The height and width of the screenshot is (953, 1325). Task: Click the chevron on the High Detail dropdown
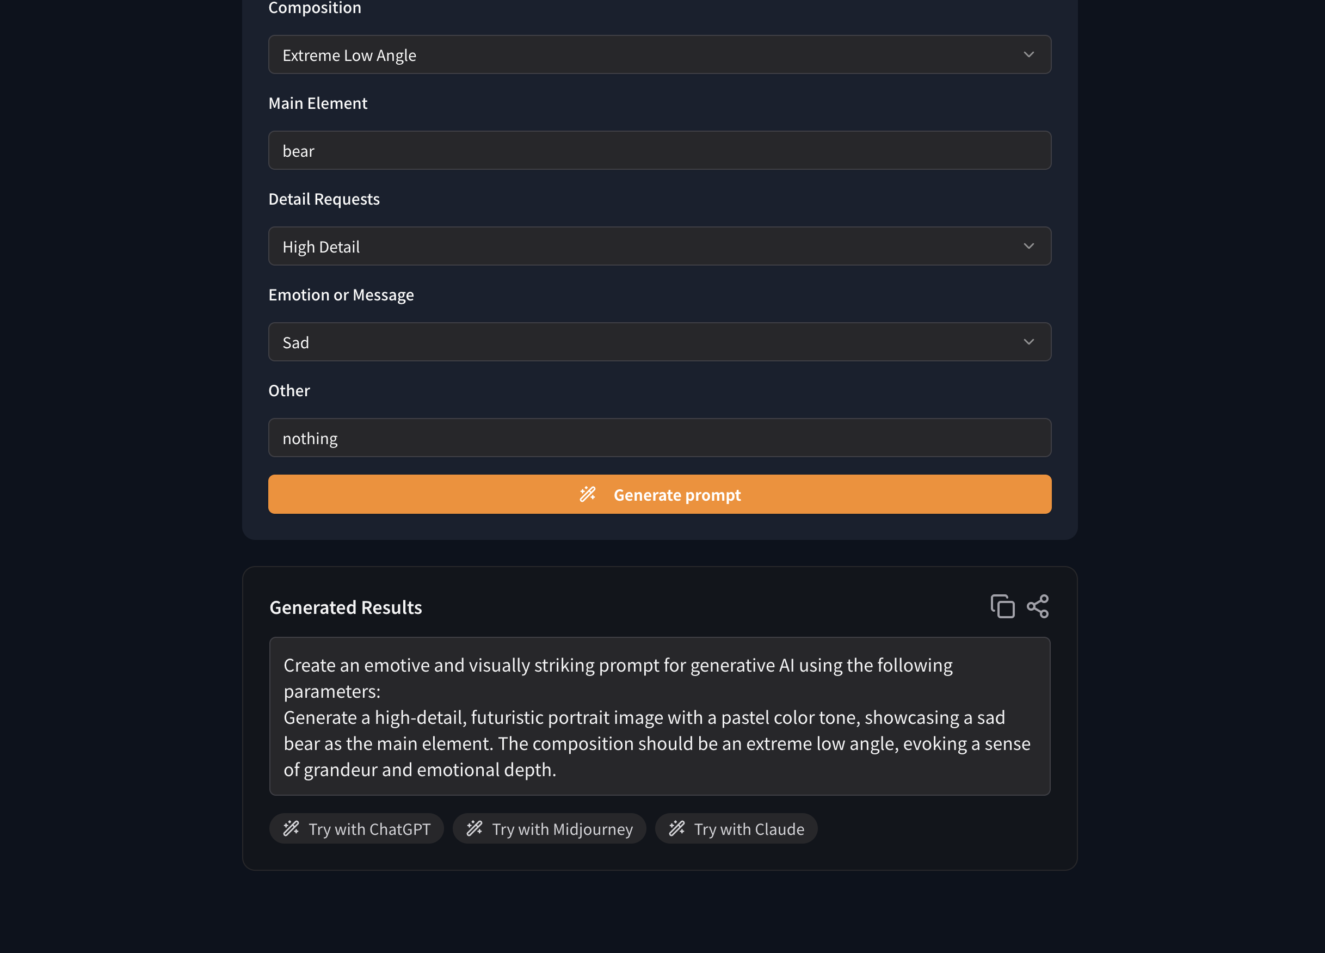1029,246
